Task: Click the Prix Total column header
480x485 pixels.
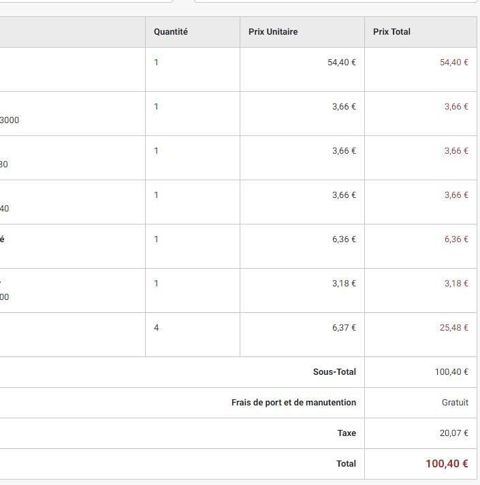Action: point(391,32)
